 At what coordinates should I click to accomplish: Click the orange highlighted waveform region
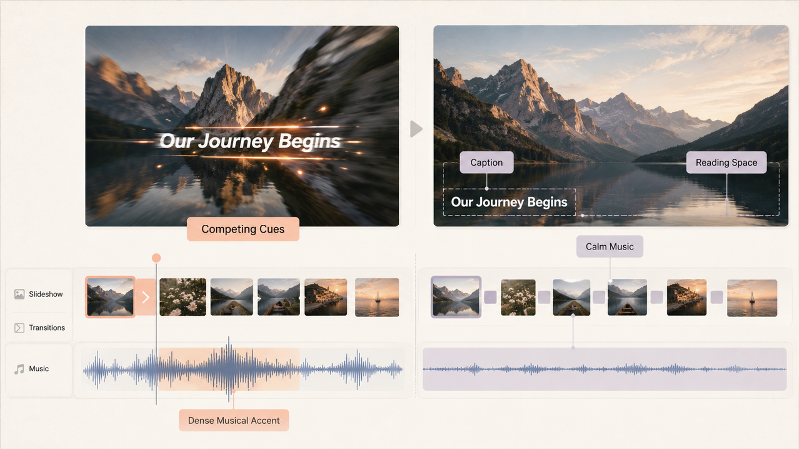tap(229, 369)
